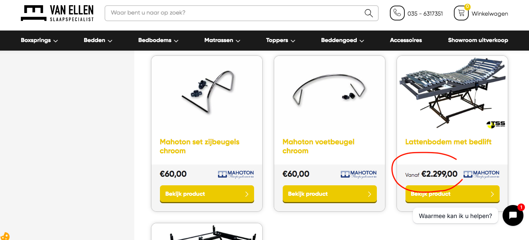Screen dimensions: 529x240
Task: Click the Mahoton logo under zijbeugels
Action: 236,174
